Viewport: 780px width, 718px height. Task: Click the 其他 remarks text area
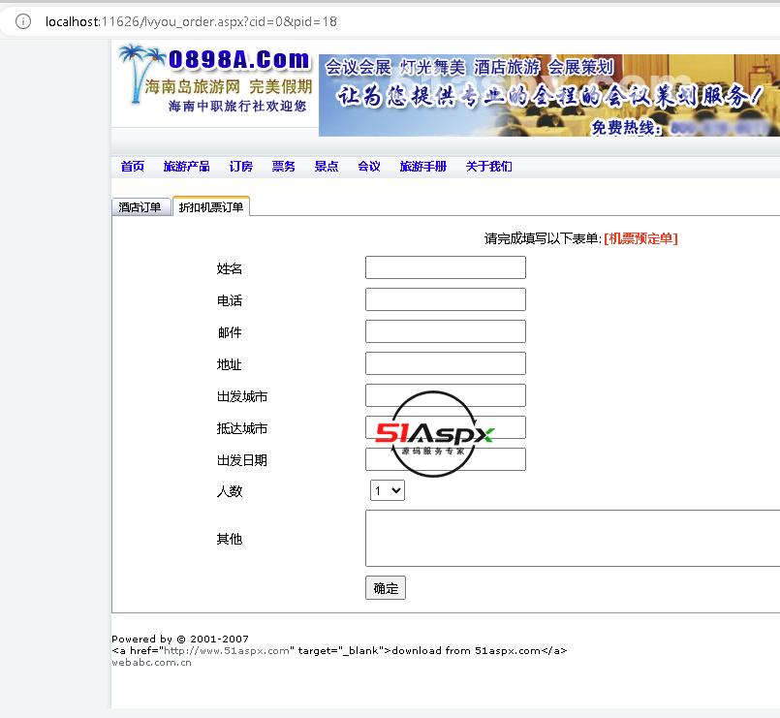tap(573, 538)
